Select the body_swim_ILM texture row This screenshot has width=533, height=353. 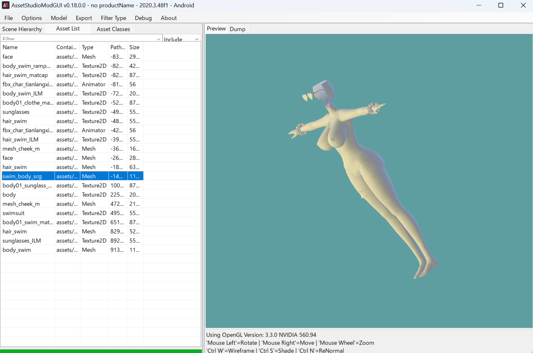[x=72, y=93]
